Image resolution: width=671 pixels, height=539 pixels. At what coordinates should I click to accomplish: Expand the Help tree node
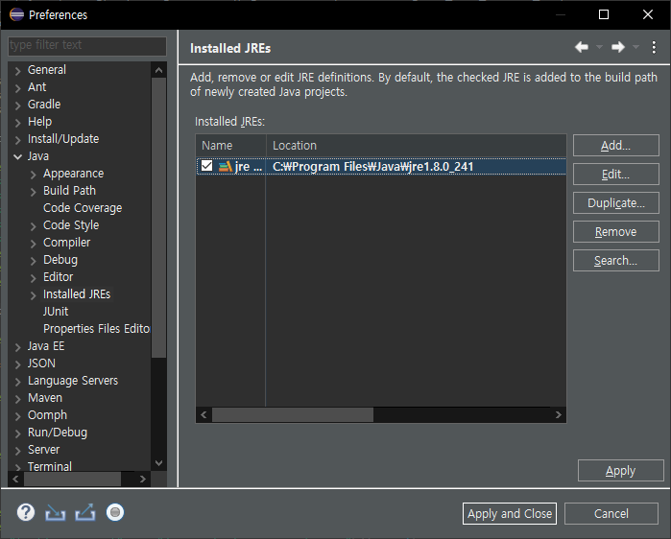click(x=17, y=123)
